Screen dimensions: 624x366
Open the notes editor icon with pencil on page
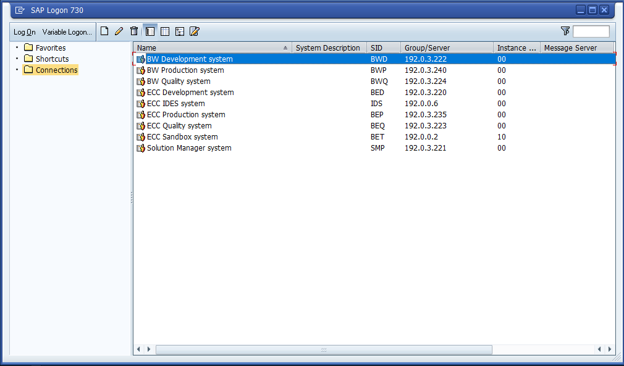[x=195, y=31]
